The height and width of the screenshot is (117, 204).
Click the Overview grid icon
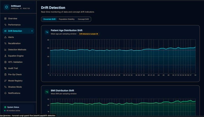5,18
